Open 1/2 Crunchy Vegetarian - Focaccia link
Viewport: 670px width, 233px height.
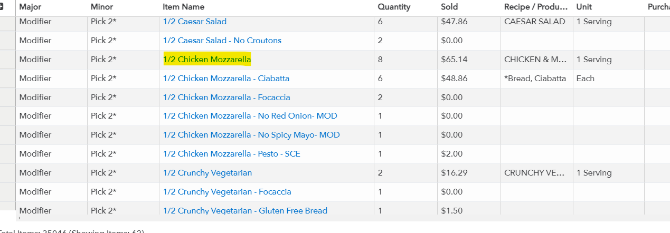click(x=227, y=192)
